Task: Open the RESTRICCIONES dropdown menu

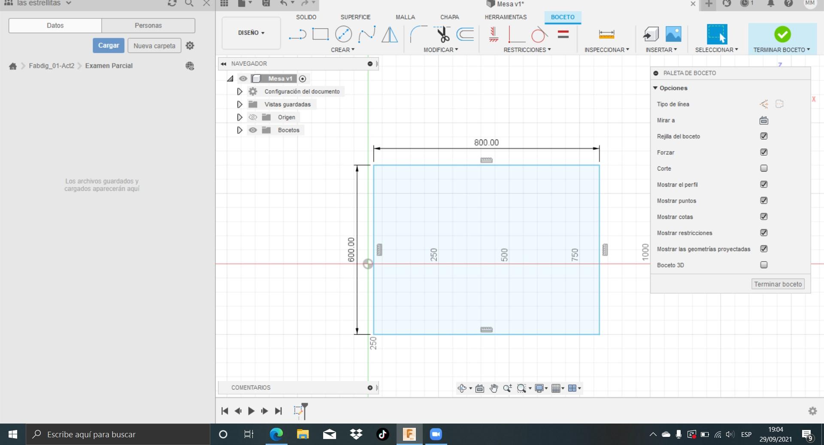Action: click(x=527, y=50)
